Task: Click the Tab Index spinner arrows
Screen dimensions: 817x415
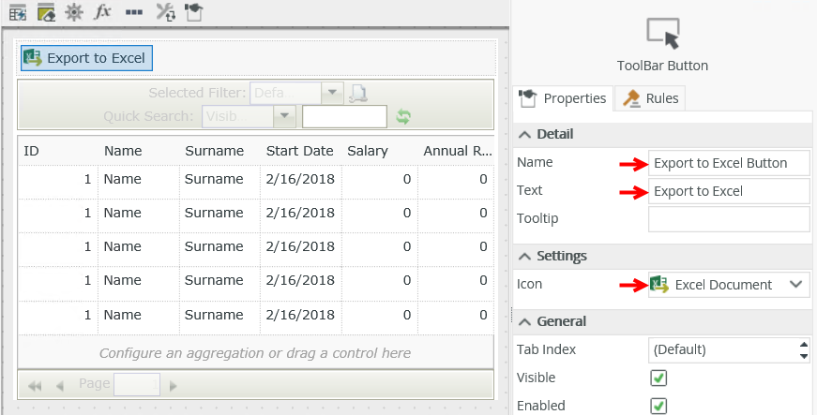Action: click(x=803, y=349)
